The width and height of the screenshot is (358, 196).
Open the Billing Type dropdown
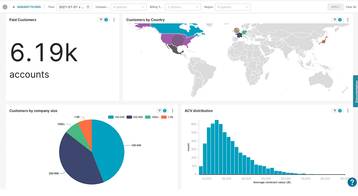[x=183, y=7]
